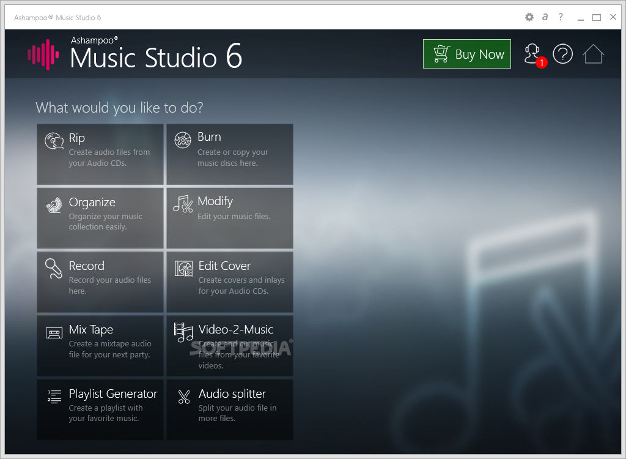
Task: Open the Audio splitter title
Action: click(x=232, y=394)
